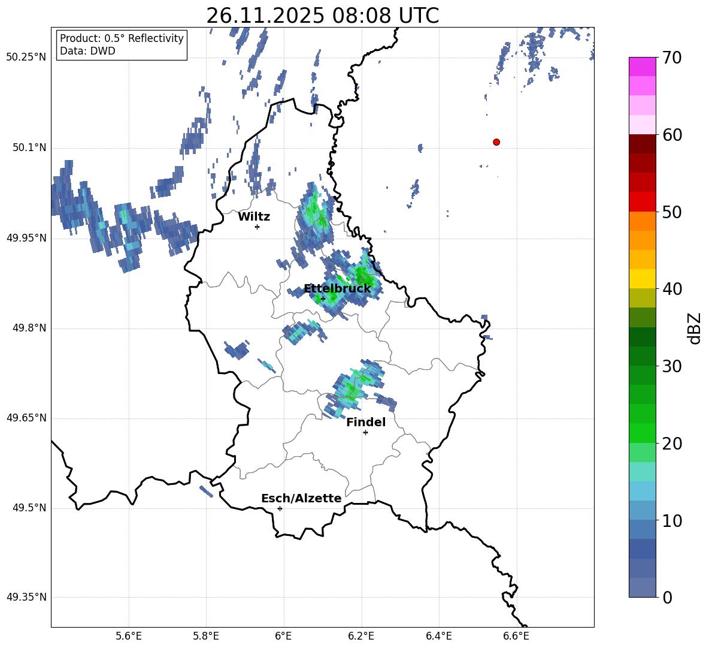
Task: Click the 0 colorbar tick label
Action: click(x=667, y=598)
